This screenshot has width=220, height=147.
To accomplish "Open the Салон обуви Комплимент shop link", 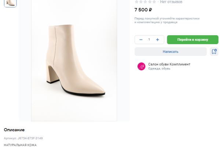I will click(169, 64).
